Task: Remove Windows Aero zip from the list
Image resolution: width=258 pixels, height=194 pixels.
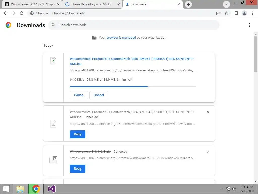Action: click(208, 152)
